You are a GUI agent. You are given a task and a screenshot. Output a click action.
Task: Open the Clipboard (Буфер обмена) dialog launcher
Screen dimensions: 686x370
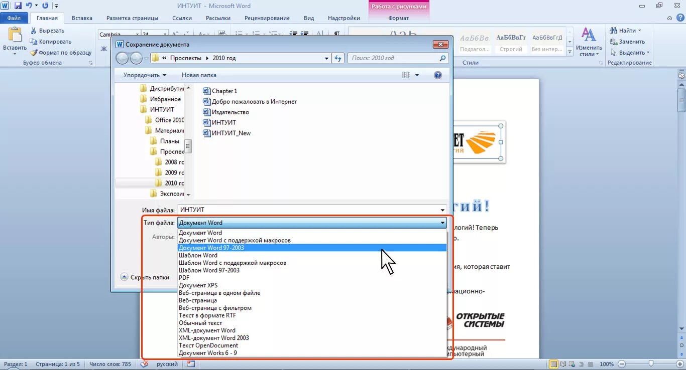pos(91,63)
